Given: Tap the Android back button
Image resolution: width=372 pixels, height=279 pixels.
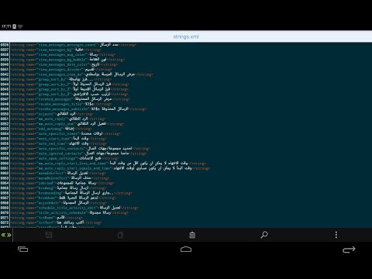Looking at the screenshot, I should (x=349, y=250).
